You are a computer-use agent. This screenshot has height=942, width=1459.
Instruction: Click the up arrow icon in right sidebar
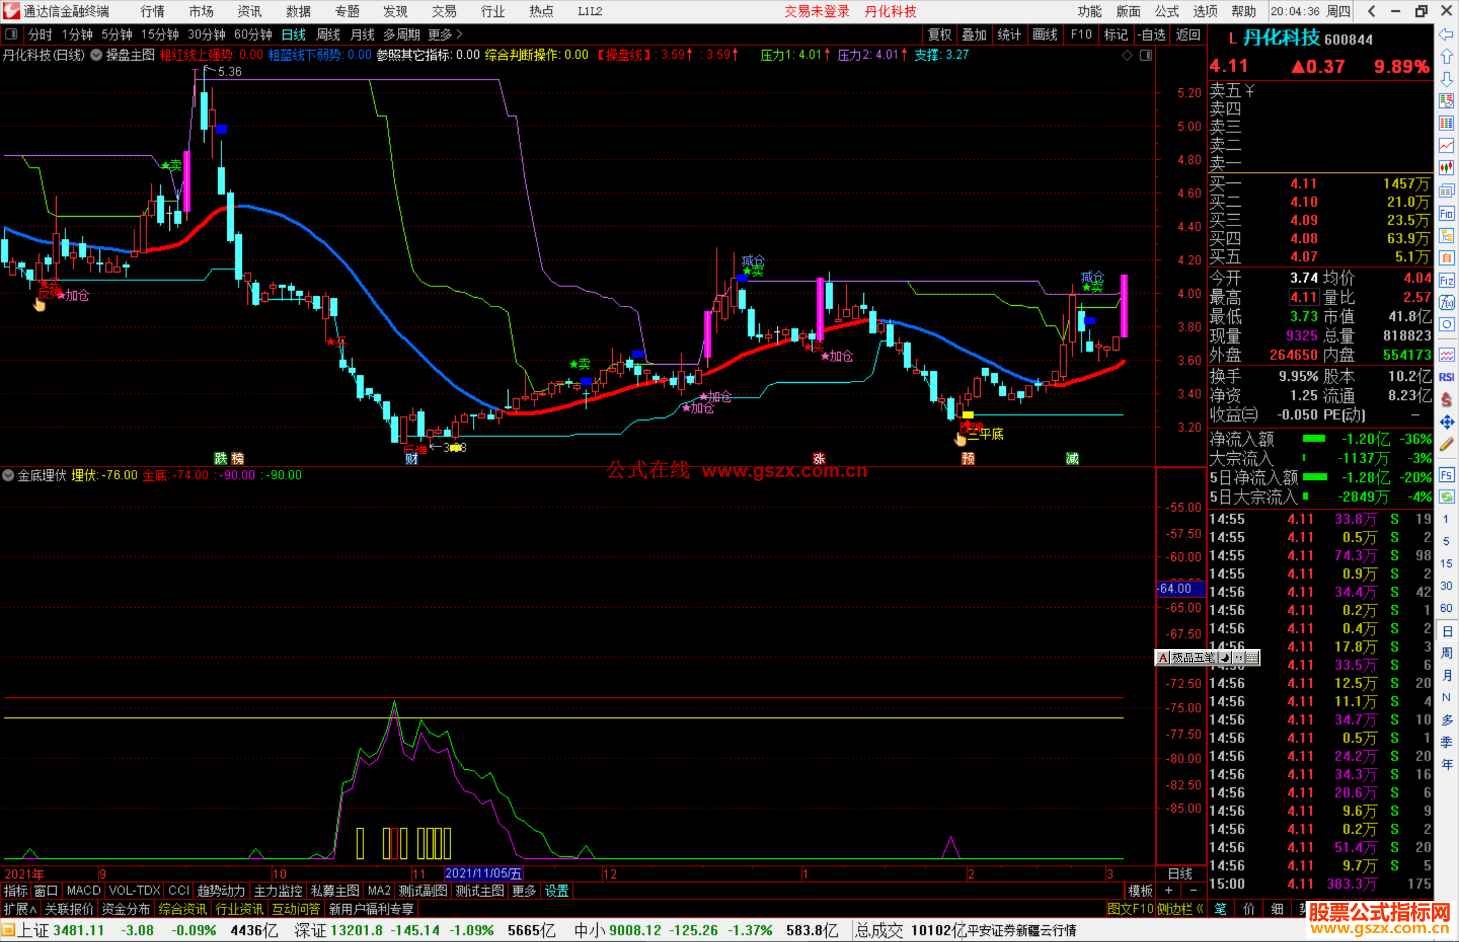[x=1446, y=56]
